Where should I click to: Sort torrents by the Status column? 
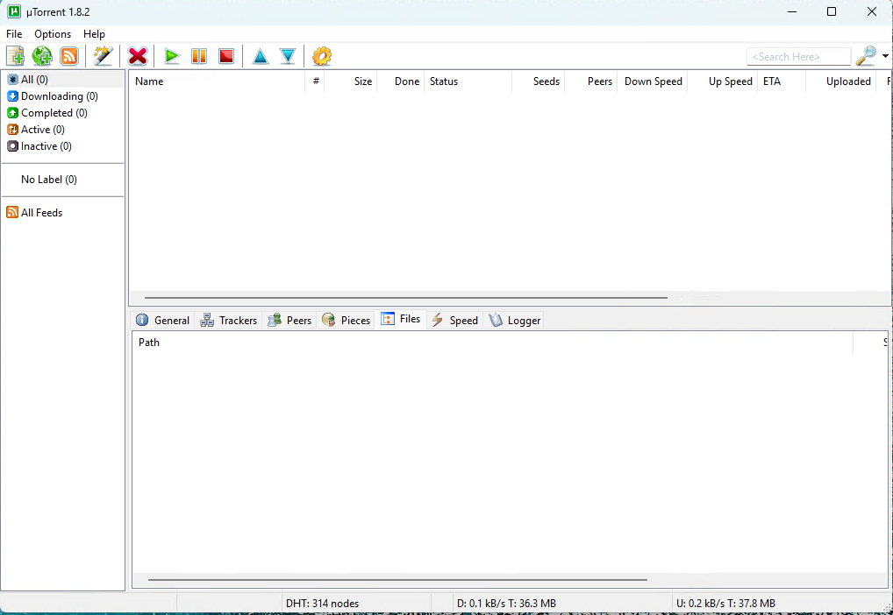tap(468, 81)
